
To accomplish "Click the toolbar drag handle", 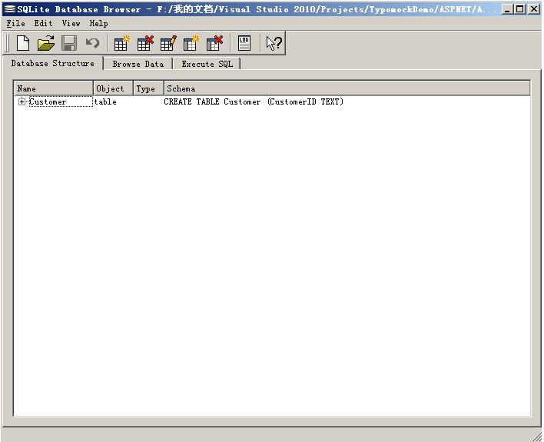I will click(8, 43).
